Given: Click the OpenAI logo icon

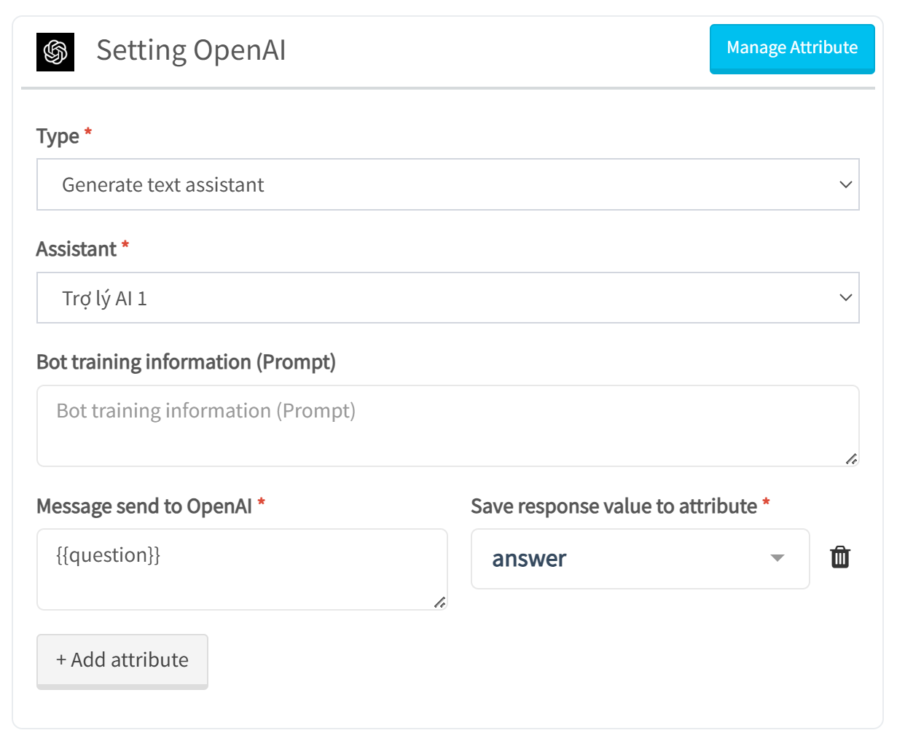Looking at the screenshot, I should pyautogui.click(x=55, y=52).
